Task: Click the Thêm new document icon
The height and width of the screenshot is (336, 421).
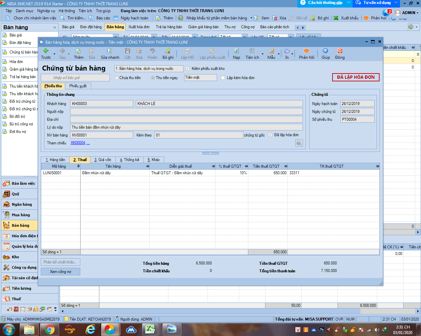Action: (x=78, y=51)
